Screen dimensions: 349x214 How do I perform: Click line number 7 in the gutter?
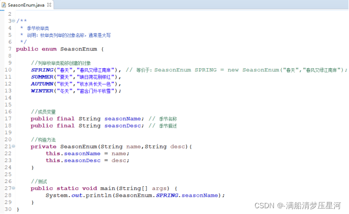click(x=10, y=49)
